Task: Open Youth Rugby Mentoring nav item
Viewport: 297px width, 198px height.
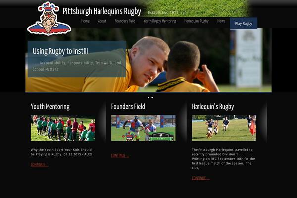Action: tap(160, 21)
